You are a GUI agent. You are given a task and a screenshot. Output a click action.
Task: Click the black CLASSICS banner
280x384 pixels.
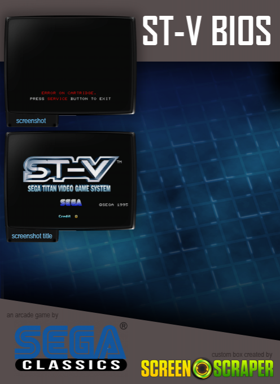pos(71,365)
